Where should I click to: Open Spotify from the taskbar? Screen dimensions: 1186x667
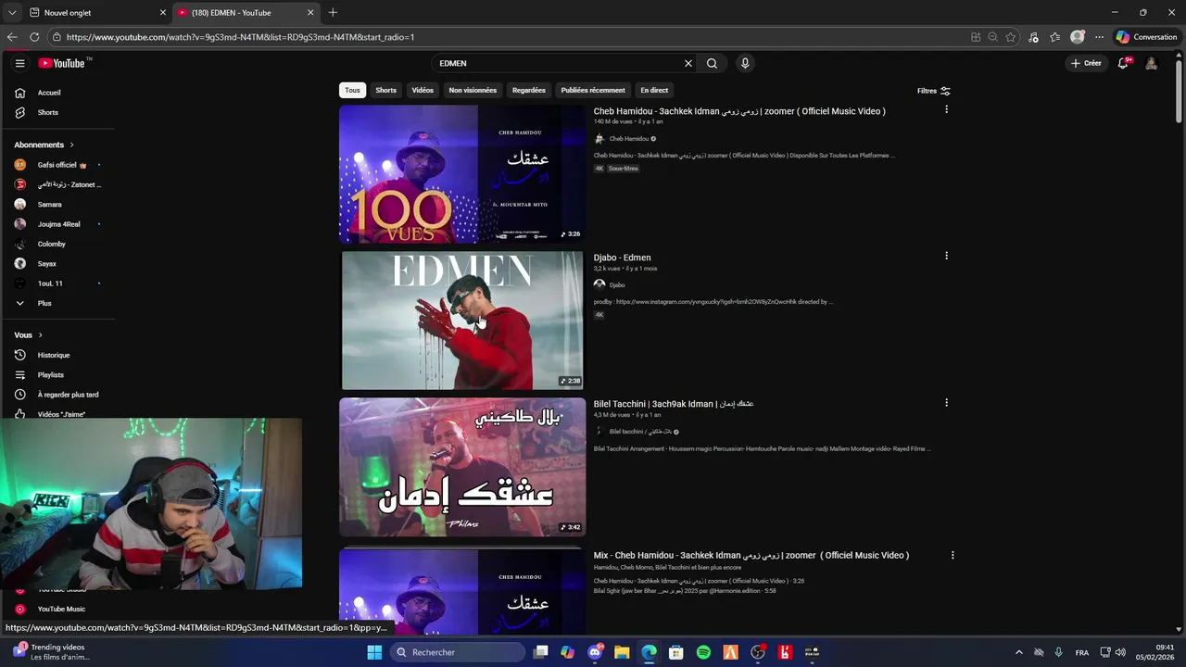click(703, 652)
